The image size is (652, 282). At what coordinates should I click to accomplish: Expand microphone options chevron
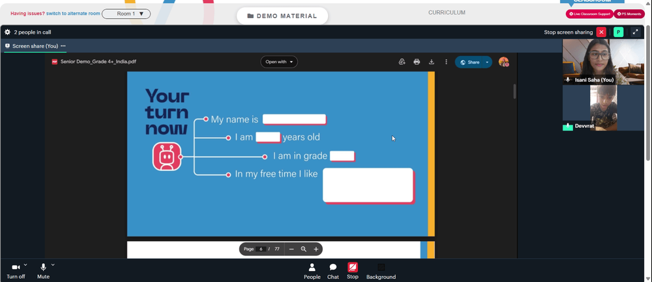pyautogui.click(x=53, y=264)
